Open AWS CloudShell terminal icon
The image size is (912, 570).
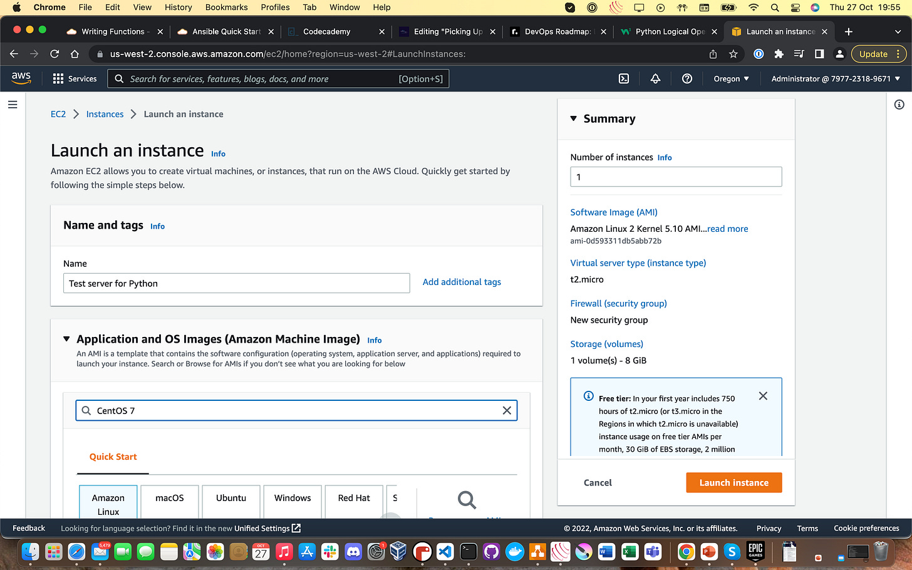click(x=624, y=79)
